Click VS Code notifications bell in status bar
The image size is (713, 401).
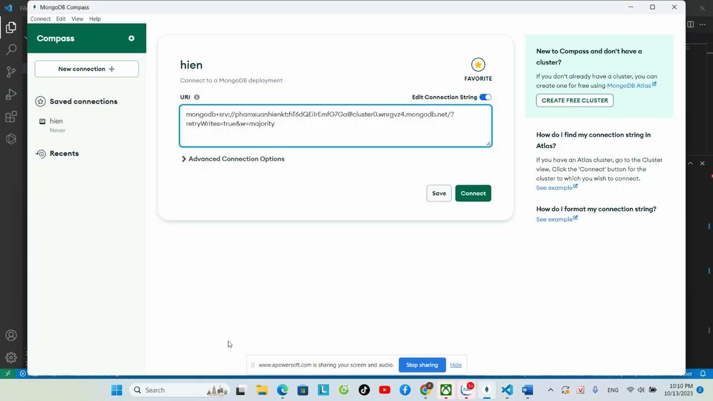[x=703, y=374]
